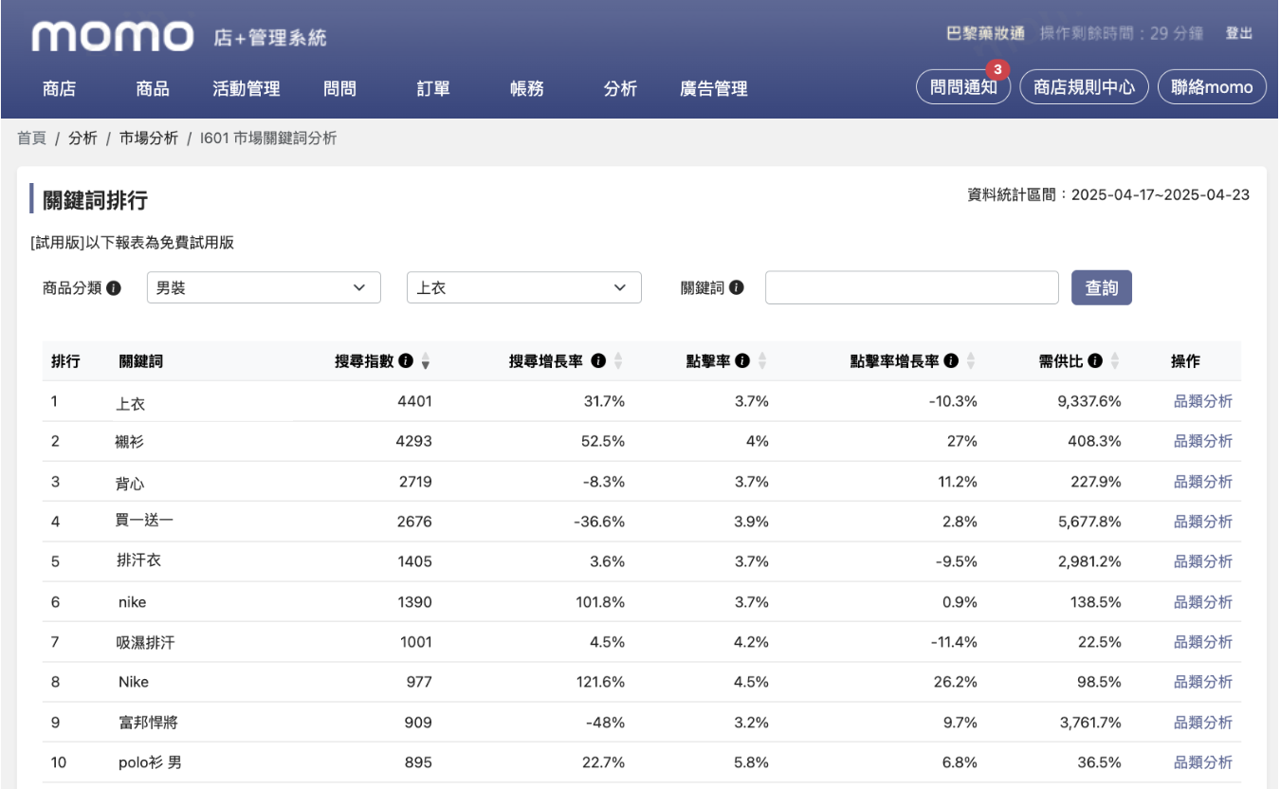
Task: Open the 活動管理 menu
Action: (x=247, y=89)
